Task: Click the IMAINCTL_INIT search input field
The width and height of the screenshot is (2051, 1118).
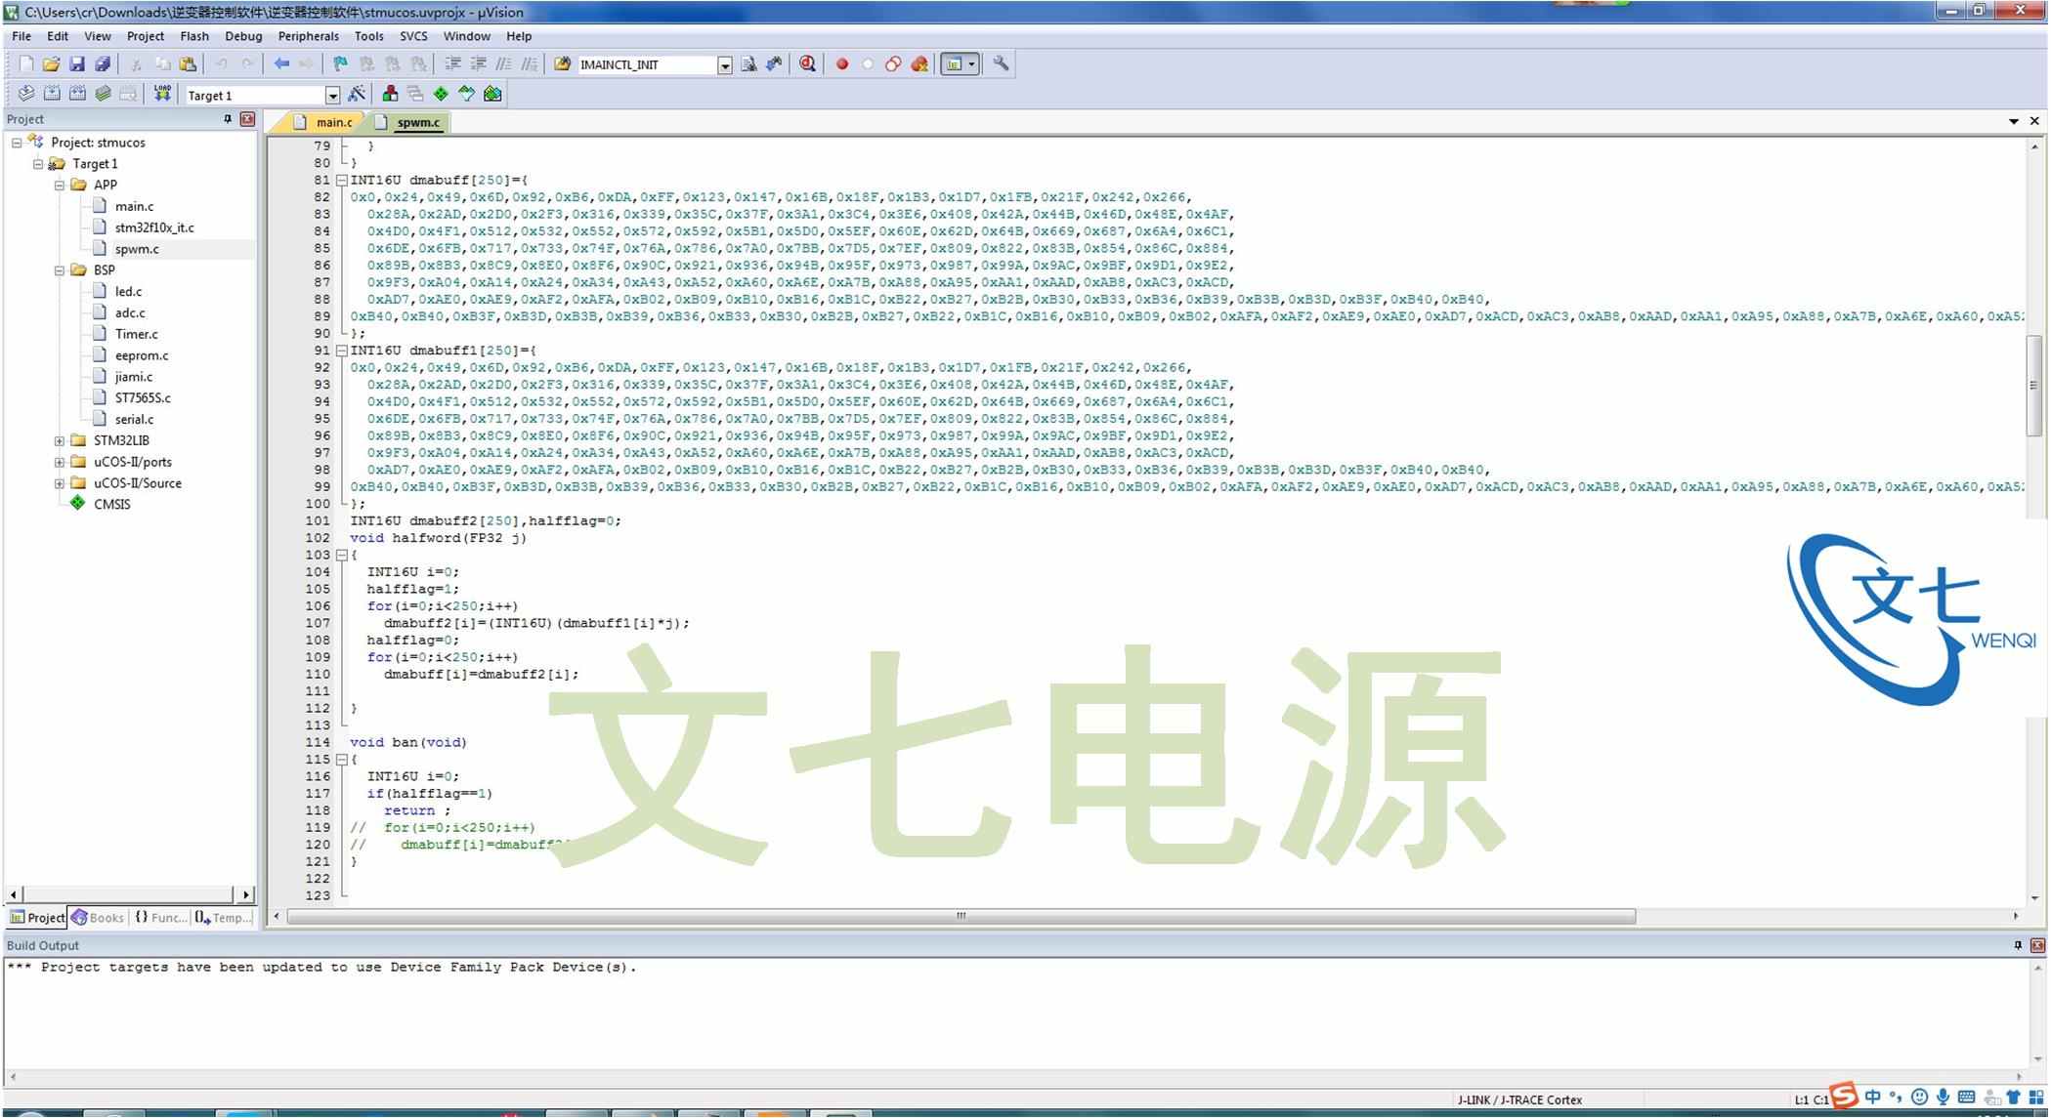Action: [647, 65]
